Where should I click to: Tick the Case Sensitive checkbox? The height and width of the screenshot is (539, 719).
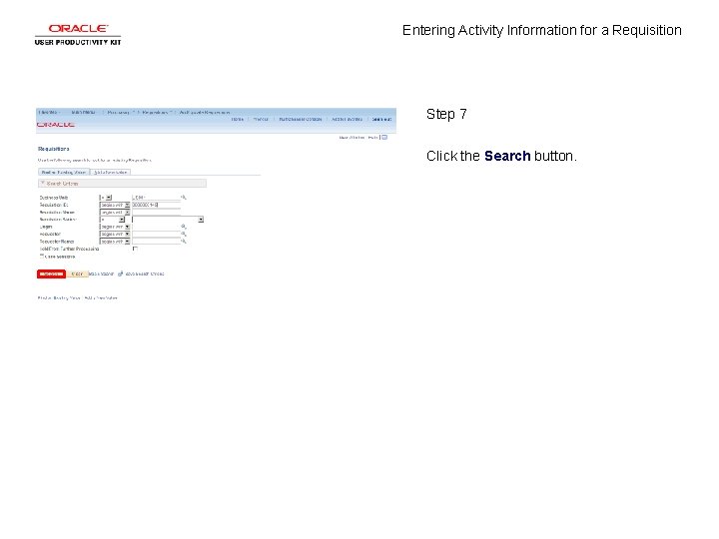(x=42, y=257)
